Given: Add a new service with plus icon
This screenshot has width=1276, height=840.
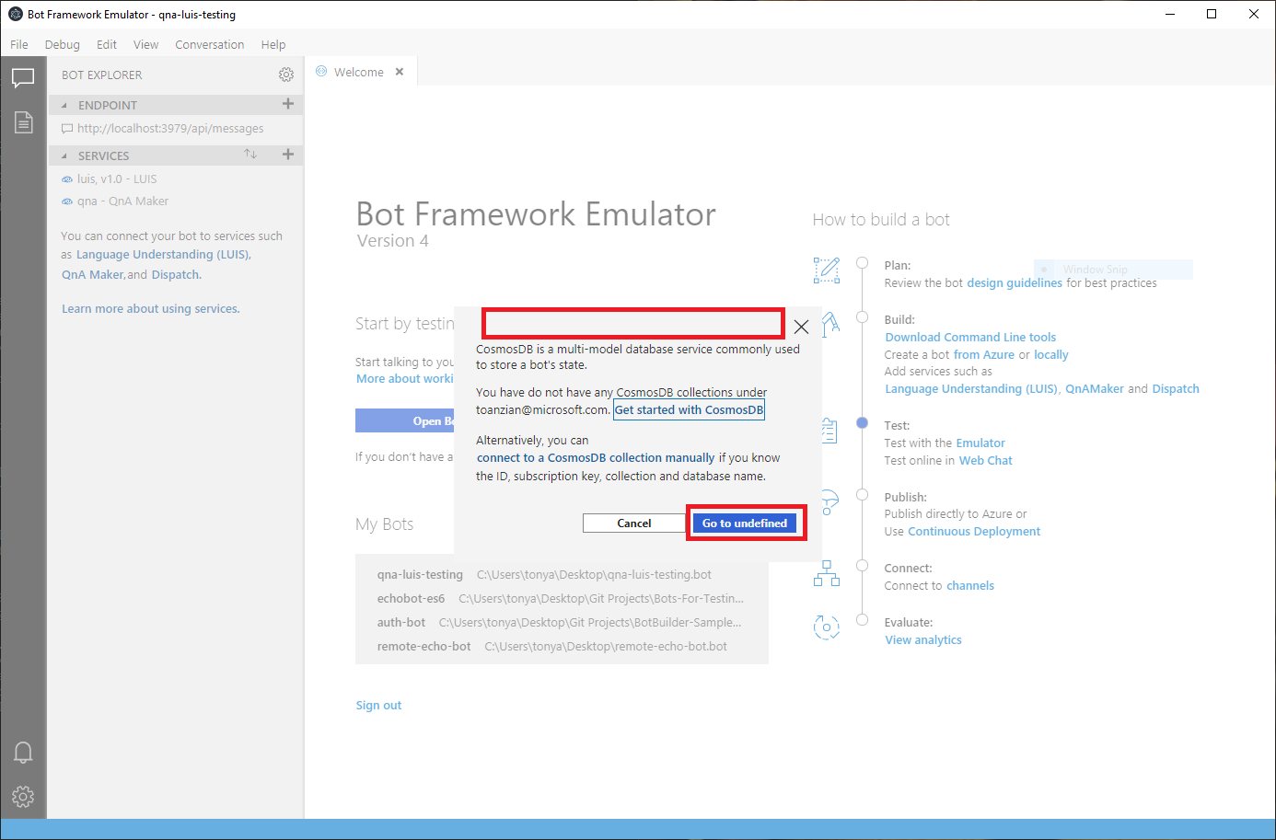Looking at the screenshot, I should click(288, 155).
